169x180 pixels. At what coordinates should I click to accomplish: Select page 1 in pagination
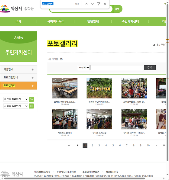(x=85, y=146)
